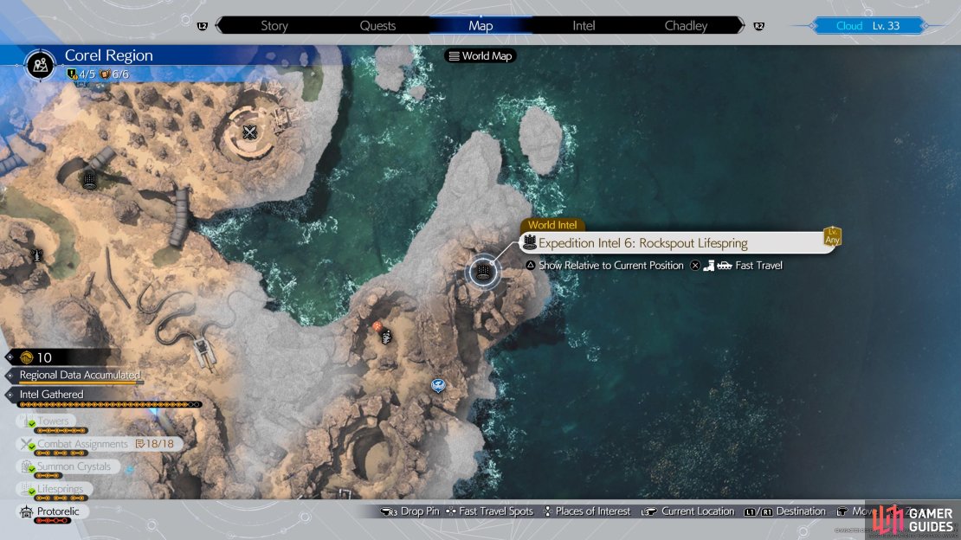The width and height of the screenshot is (961, 540).
Task: Click the R2 next-tab icon
Action: [x=758, y=26]
